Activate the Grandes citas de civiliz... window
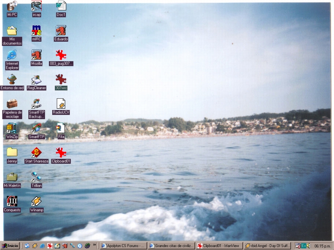The height and width of the screenshot is (250, 334). (172, 246)
